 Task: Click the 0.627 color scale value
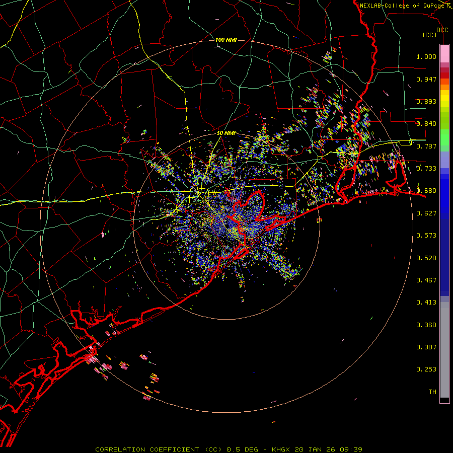tap(426, 213)
